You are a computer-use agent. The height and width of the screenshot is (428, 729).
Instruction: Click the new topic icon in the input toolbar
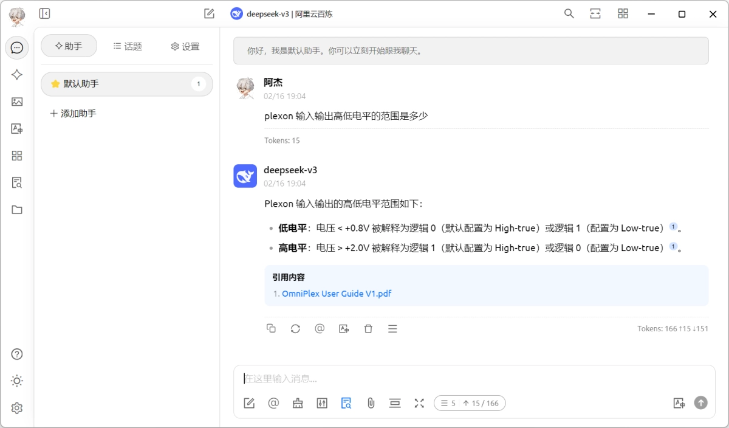coord(249,402)
